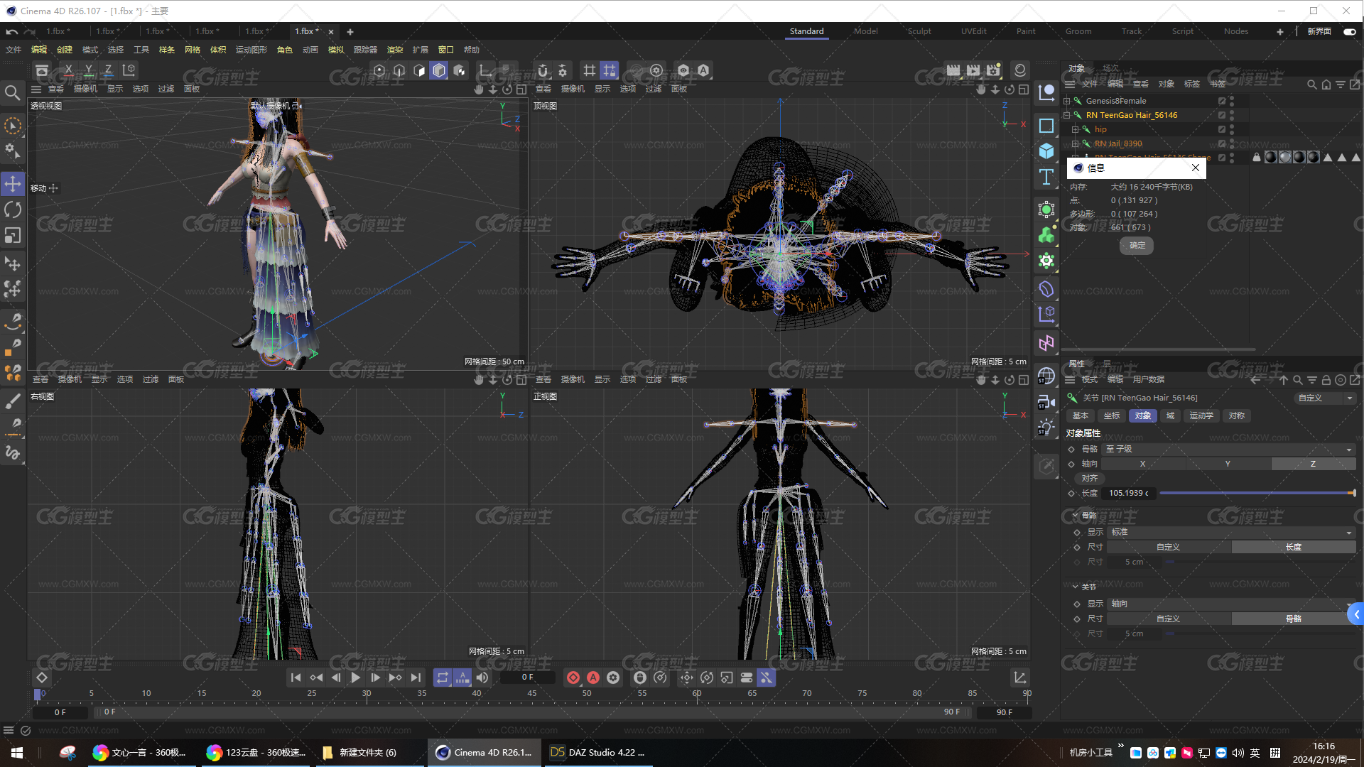Click 确定 in the info dialog
The width and height of the screenshot is (1364, 767).
pyautogui.click(x=1137, y=245)
